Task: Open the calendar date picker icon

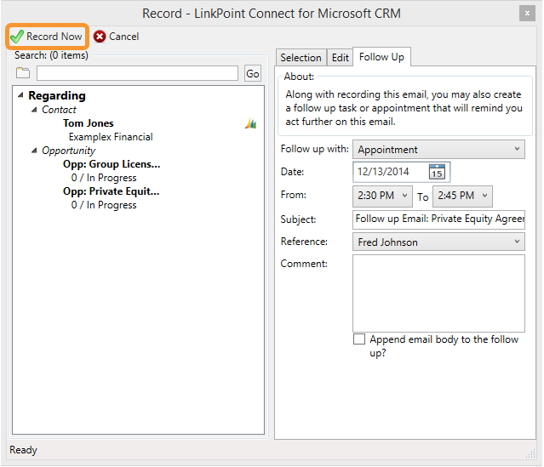Action: tap(437, 172)
